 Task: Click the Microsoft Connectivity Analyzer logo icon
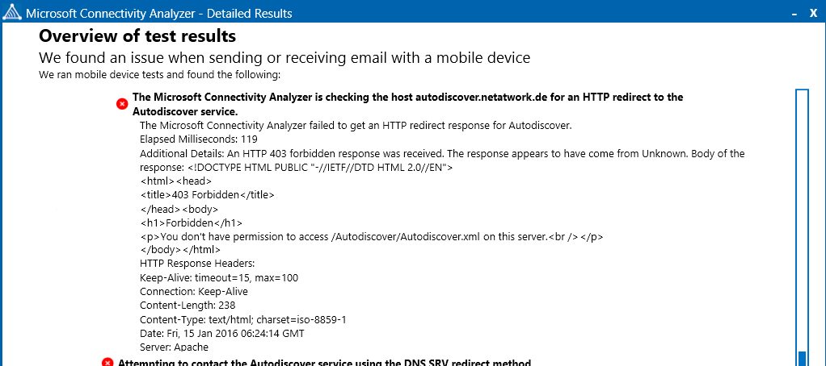[13, 13]
